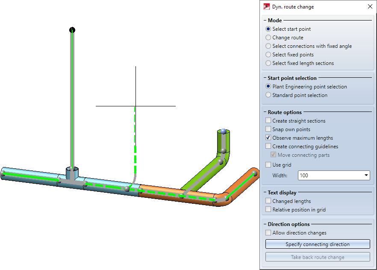Open the grid Width dropdown arrow

tap(366, 175)
